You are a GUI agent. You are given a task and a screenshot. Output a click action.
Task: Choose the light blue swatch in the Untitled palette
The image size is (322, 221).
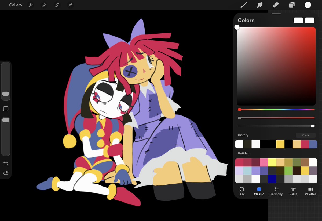pos(247,171)
